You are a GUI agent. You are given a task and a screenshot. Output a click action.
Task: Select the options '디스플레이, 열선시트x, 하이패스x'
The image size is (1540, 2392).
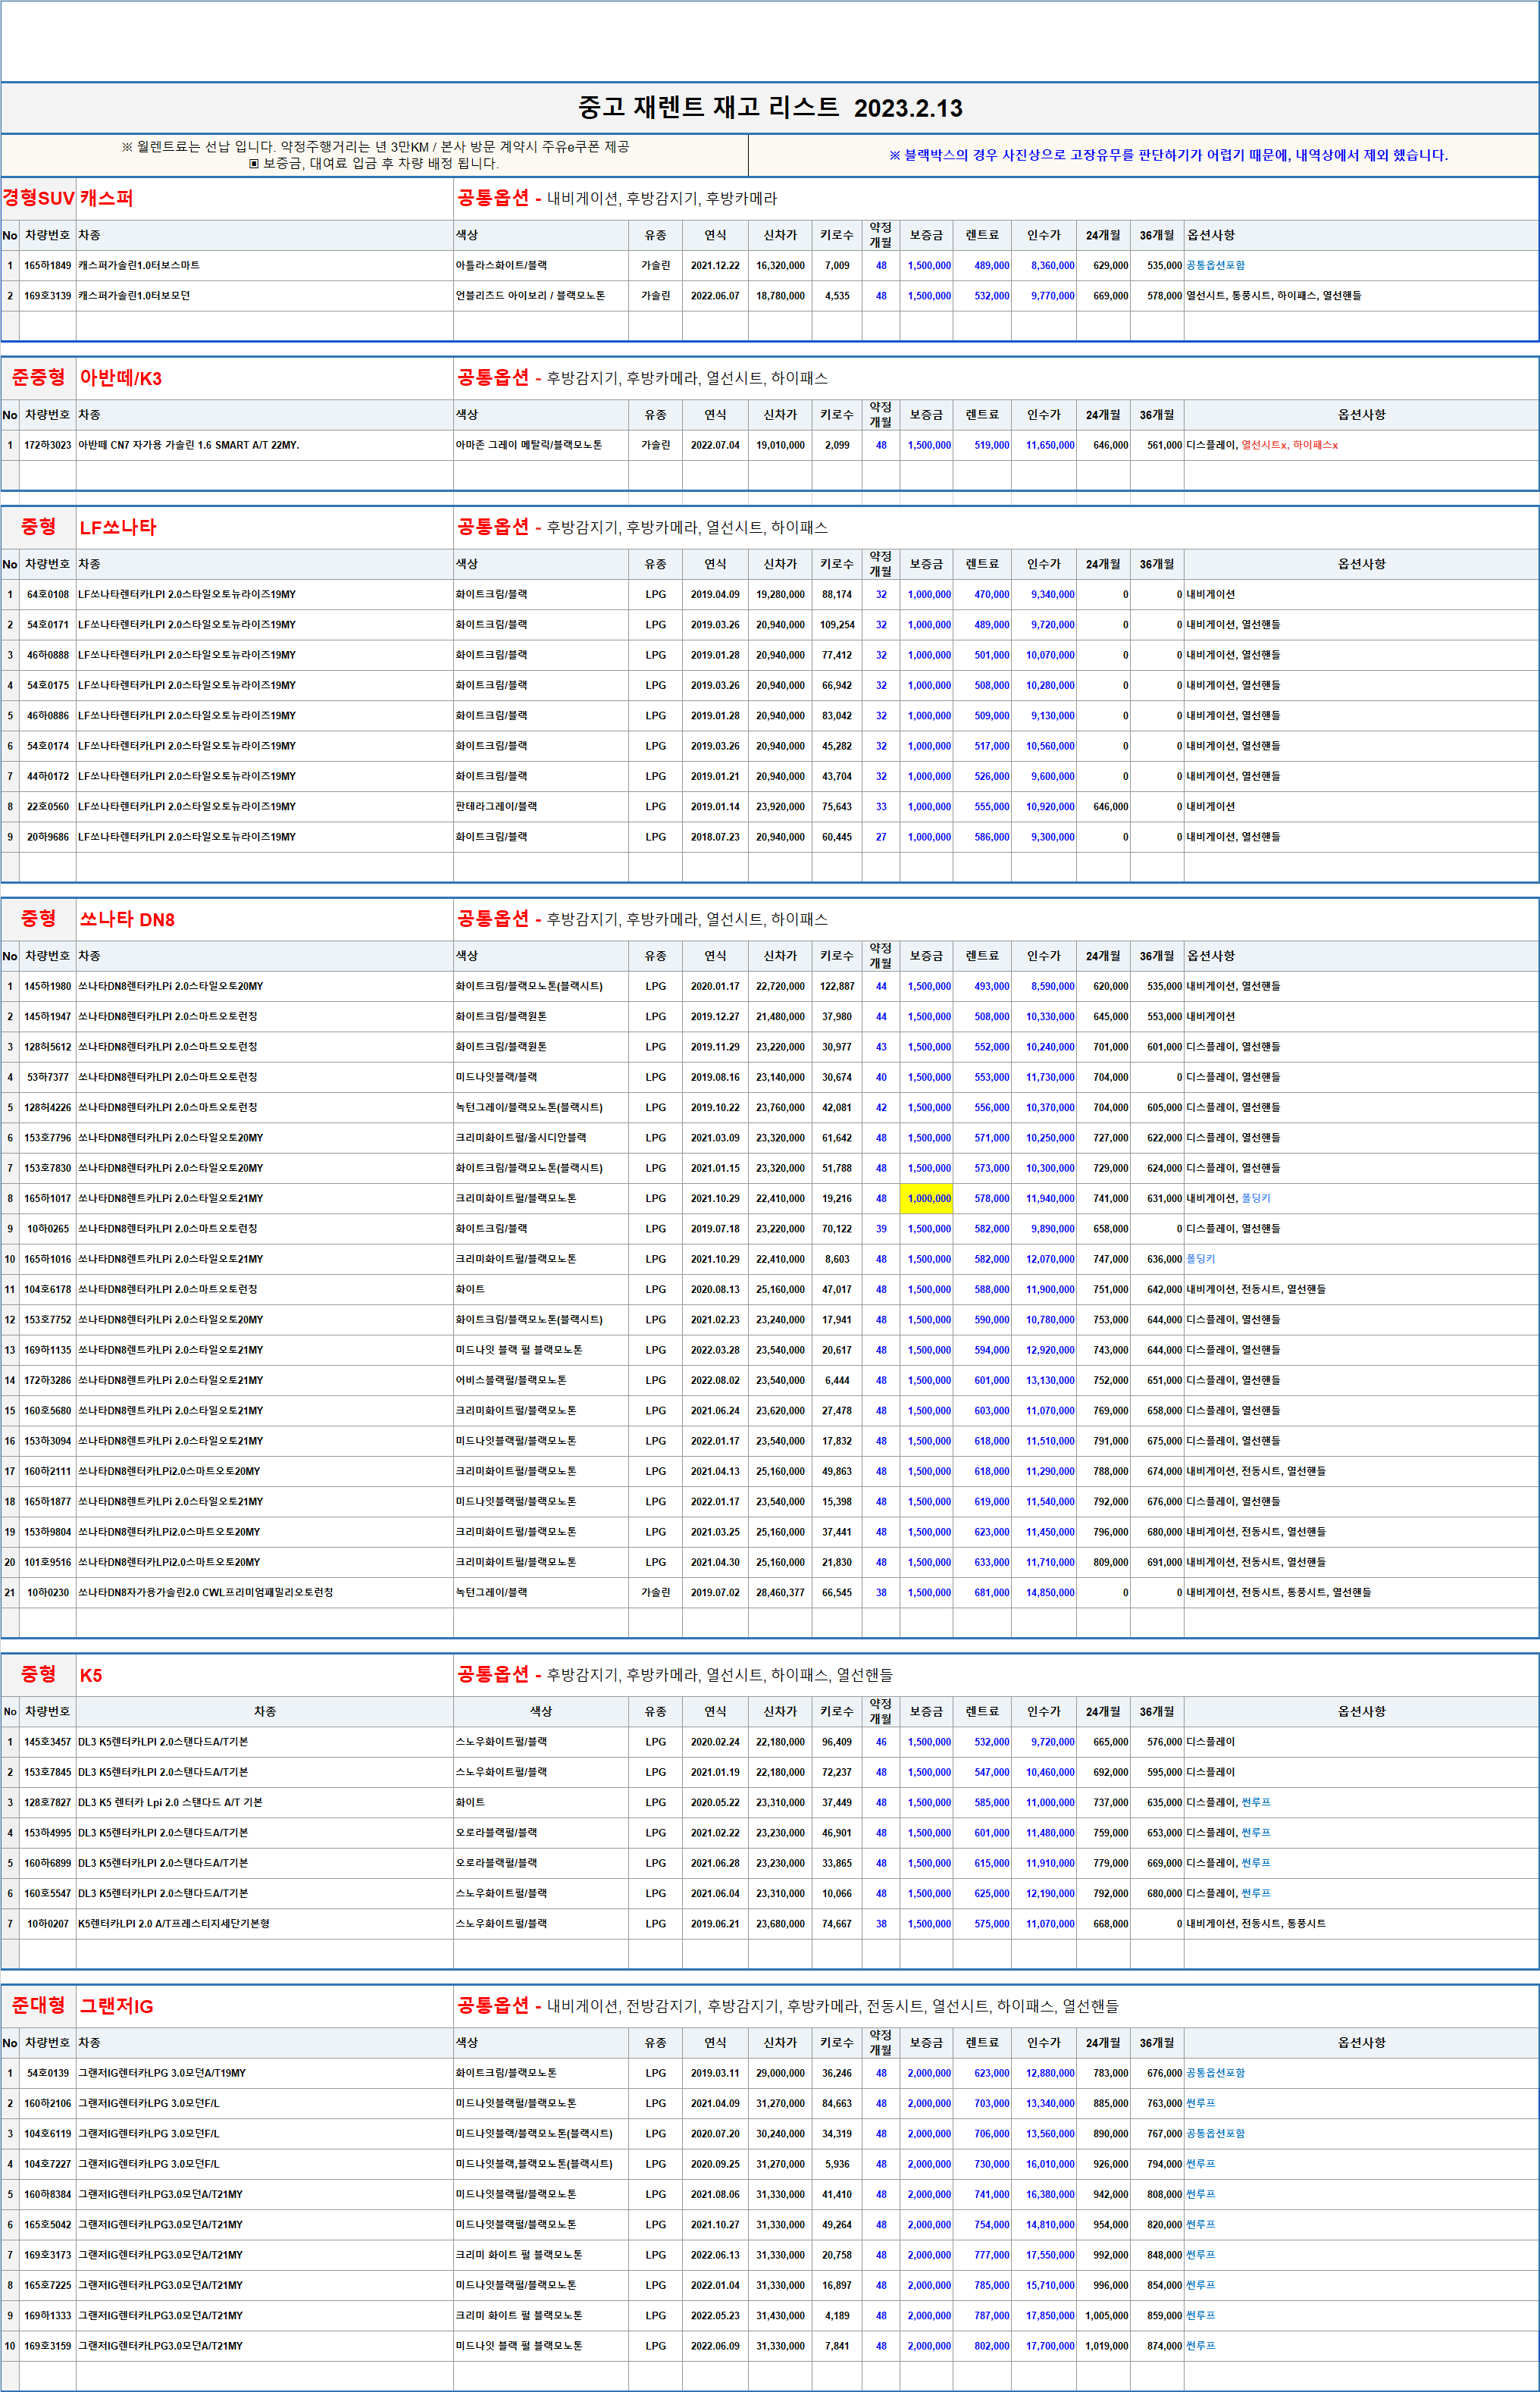(1262, 445)
